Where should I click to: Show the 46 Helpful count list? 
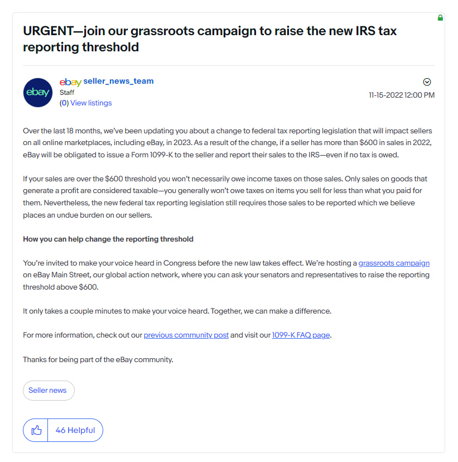tap(75, 430)
